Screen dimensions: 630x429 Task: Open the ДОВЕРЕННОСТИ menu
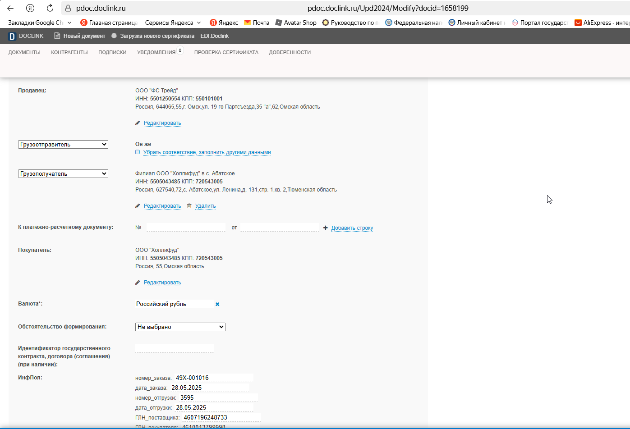[x=290, y=52]
